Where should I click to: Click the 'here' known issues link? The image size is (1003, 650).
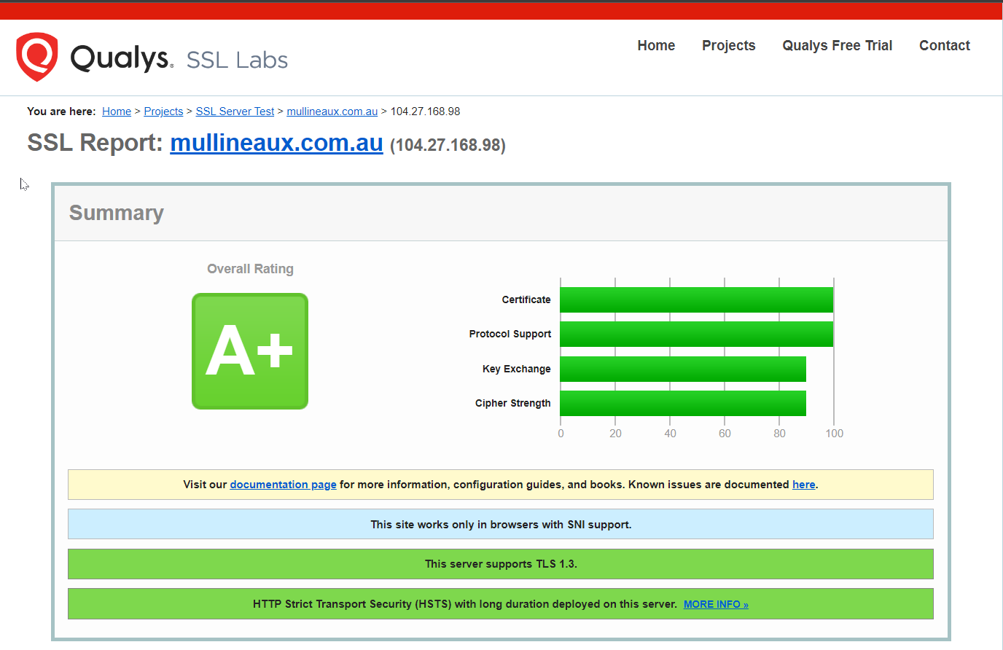[803, 485]
